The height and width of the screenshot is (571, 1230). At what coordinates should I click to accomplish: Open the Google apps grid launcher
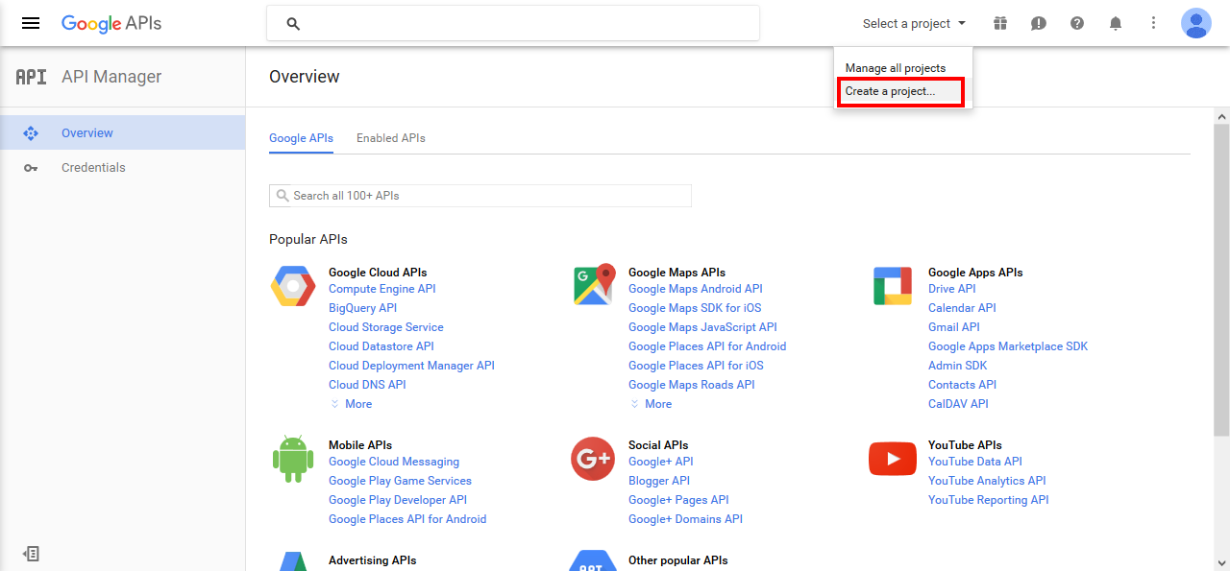coord(999,23)
